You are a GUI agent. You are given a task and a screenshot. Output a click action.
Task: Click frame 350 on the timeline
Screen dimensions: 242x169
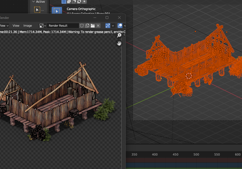coord(134,154)
